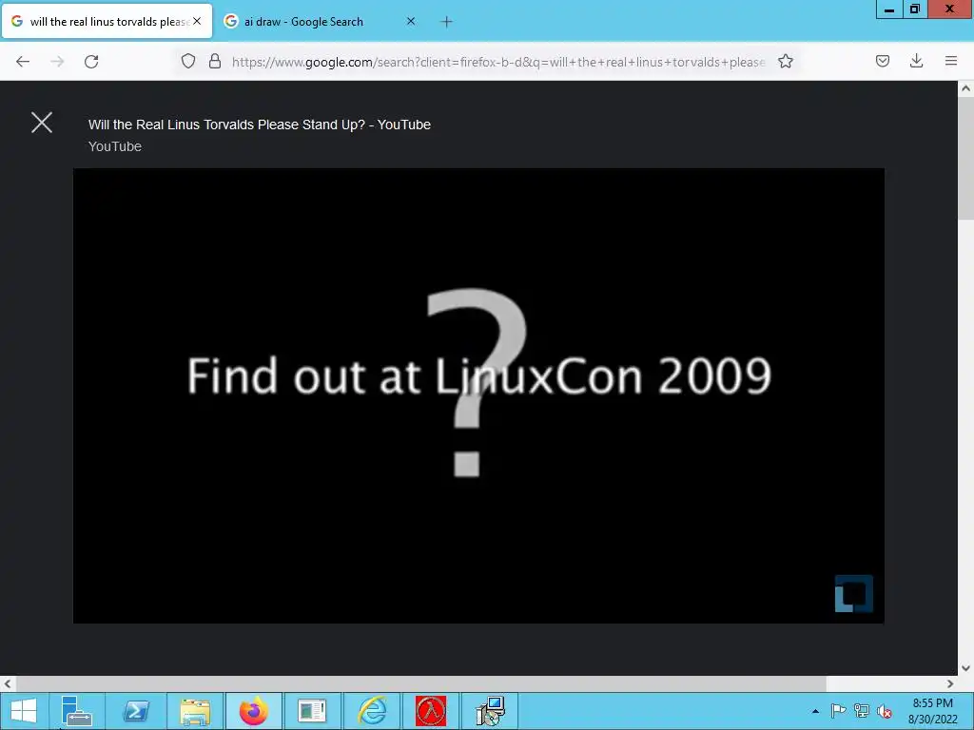Bookmark this page with the star icon

coord(785,61)
